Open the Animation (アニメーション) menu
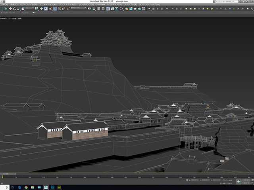Screen dimensions: 254x190 pos(48,4)
